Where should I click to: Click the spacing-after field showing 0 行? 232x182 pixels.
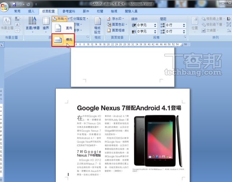[174, 32]
